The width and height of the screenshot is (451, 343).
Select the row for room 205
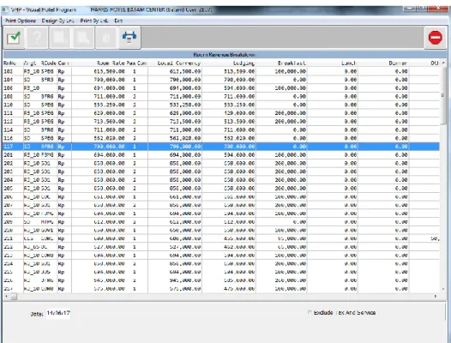tap(221, 188)
